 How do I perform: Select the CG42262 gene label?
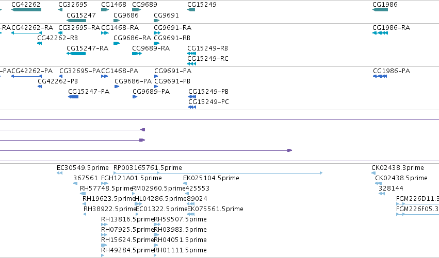(26, 5)
